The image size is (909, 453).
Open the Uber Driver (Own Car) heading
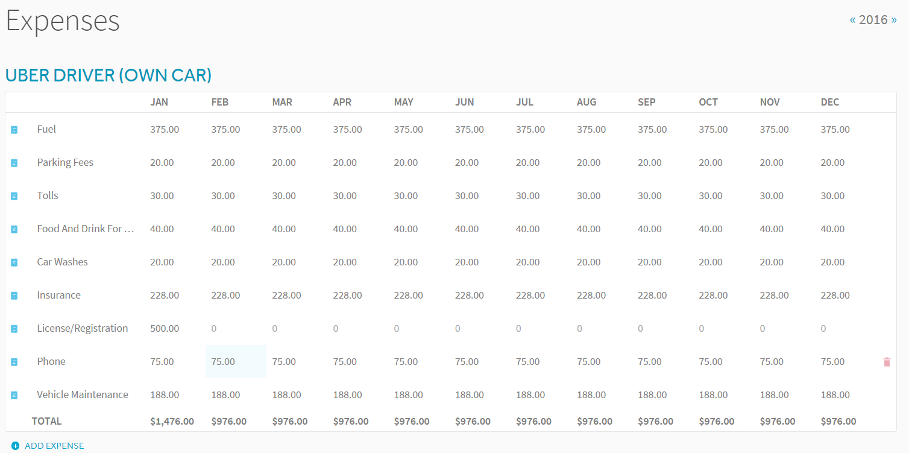pos(109,75)
